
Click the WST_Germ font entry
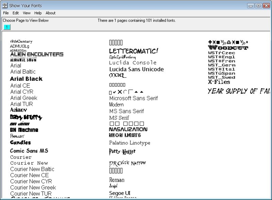pos(222,65)
